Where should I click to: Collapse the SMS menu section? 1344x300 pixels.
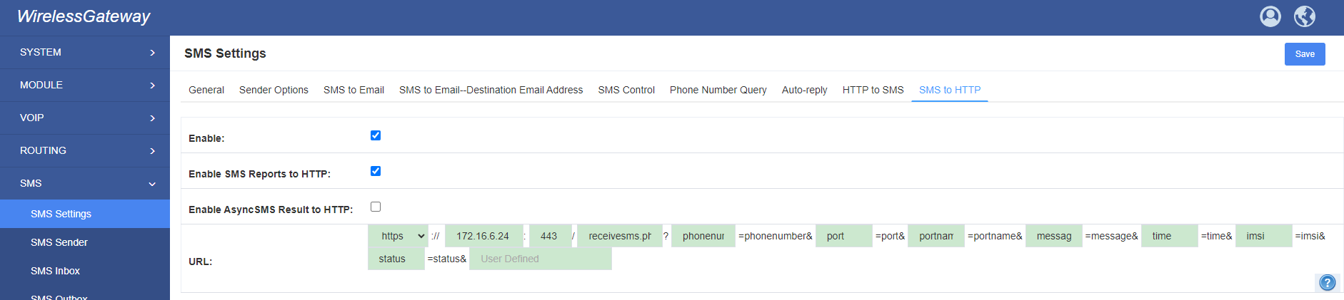[x=85, y=183]
